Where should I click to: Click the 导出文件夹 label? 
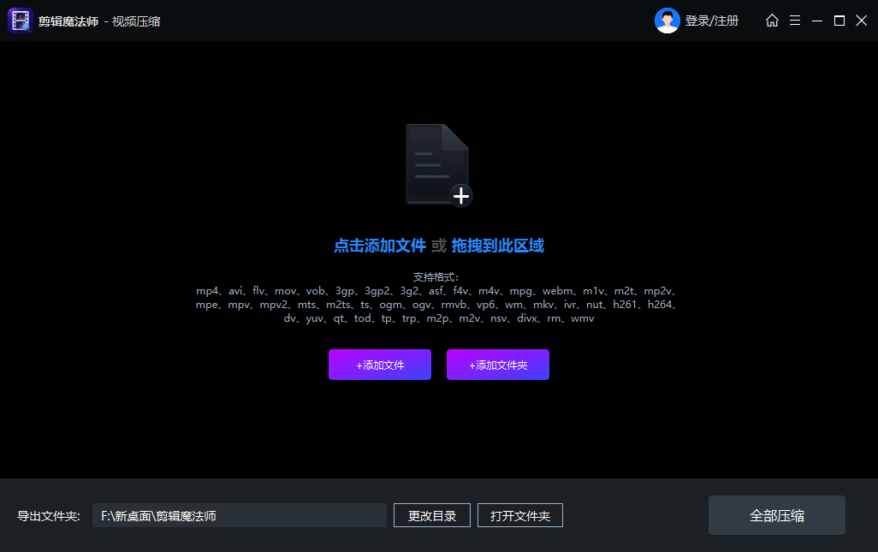tap(49, 516)
